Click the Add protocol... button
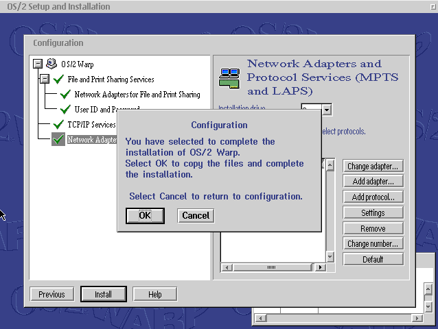 click(373, 197)
